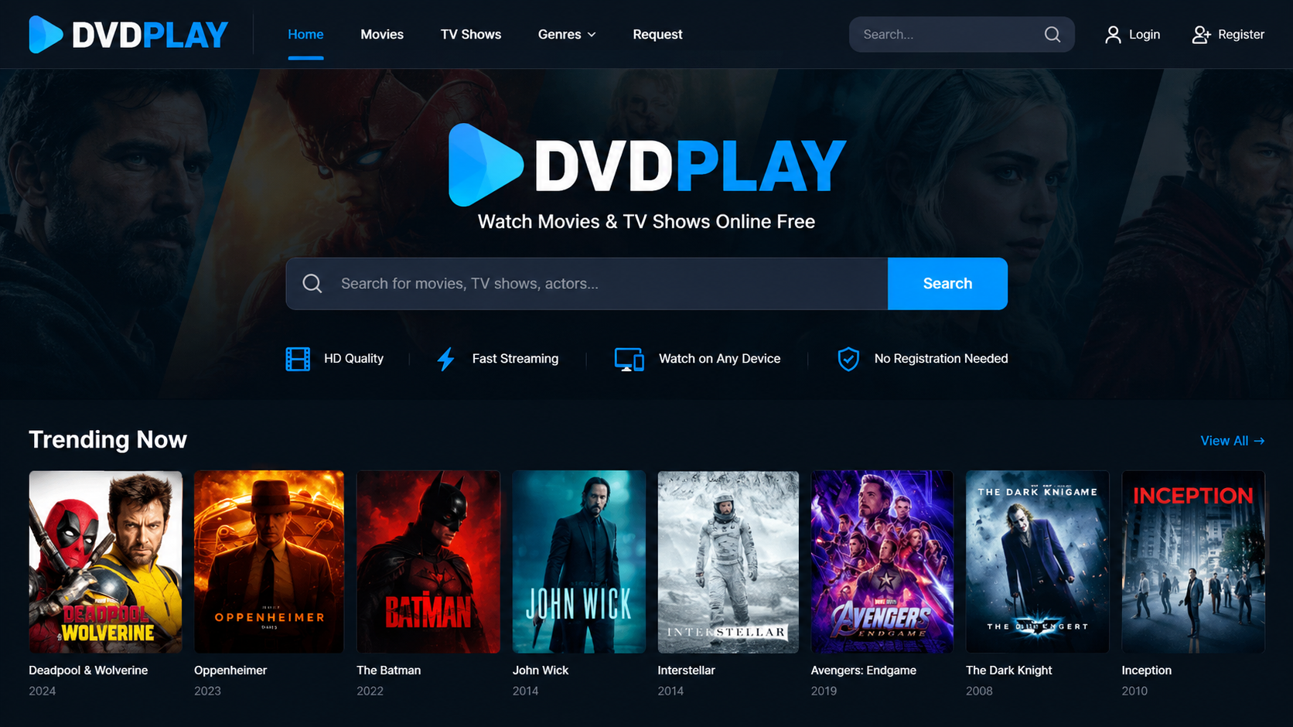Click the Avengers: Endgame title text

[864, 671]
